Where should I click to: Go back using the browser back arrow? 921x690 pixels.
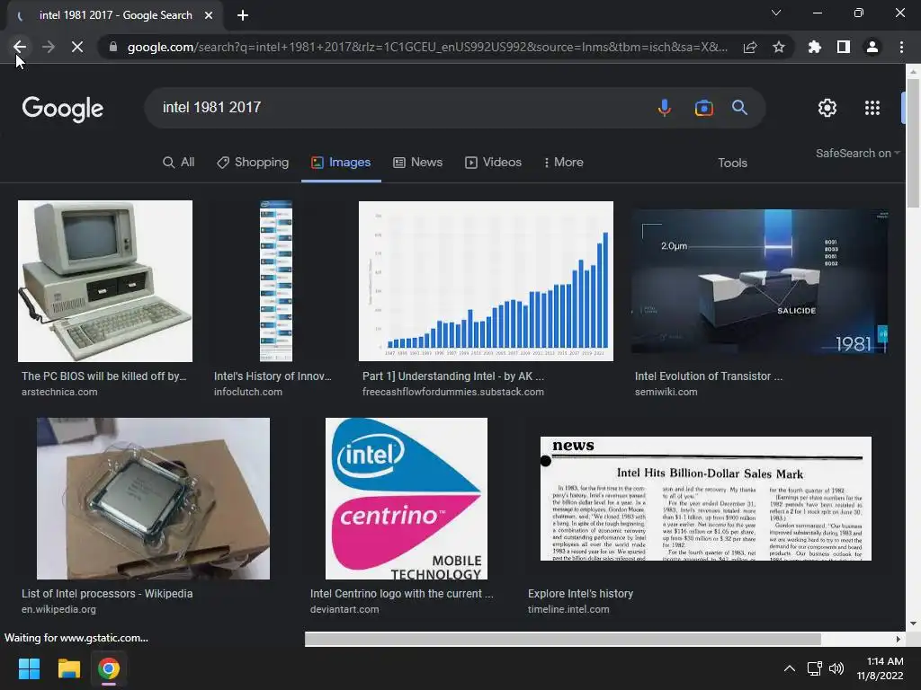pos(20,47)
